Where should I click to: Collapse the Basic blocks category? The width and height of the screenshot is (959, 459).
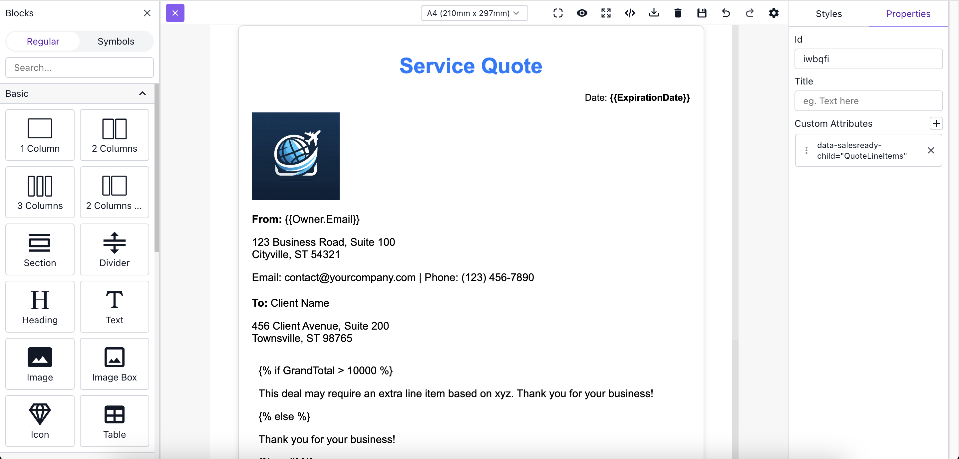pos(142,93)
